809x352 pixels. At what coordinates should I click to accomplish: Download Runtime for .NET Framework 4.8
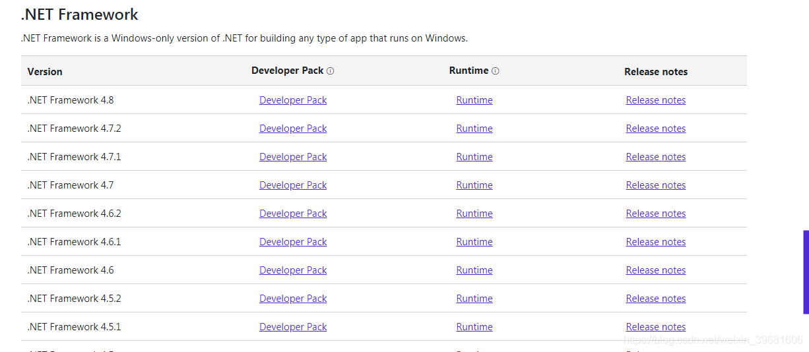(474, 100)
